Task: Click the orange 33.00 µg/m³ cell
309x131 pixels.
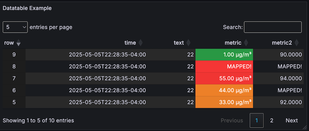Action: pos(224,102)
